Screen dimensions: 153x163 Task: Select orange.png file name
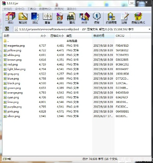point(15,93)
